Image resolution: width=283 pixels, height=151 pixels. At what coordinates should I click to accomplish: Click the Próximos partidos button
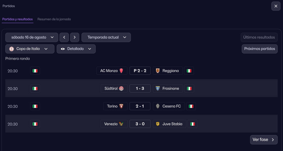pyautogui.click(x=259, y=49)
